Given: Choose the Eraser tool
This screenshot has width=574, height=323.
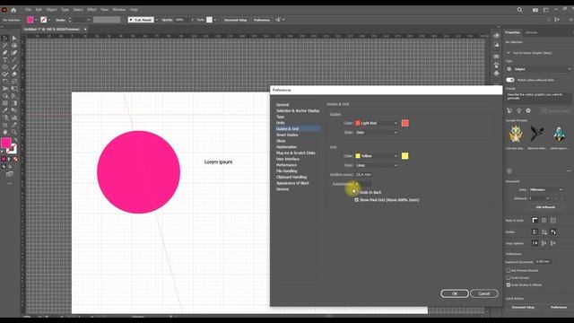Looking at the screenshot, I should (x=14, y=74).
